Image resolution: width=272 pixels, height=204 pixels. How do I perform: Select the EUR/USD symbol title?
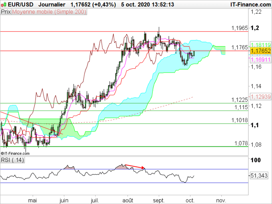pos(20,4)
